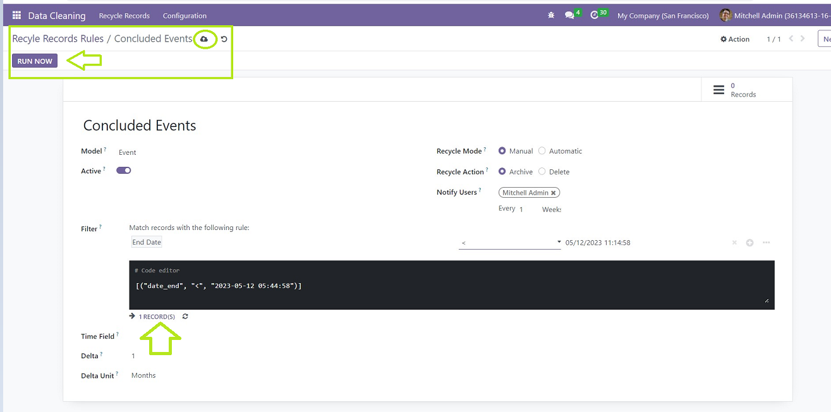Screen dimensions: 831x412
Task: Open My Company (San Francisco) switcher
Action: [663, 15]
